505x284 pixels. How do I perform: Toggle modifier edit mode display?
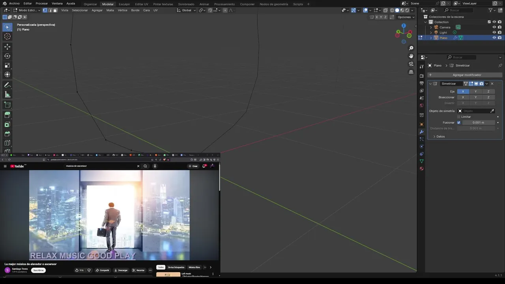pyautogui.click(x=471, y=84)
